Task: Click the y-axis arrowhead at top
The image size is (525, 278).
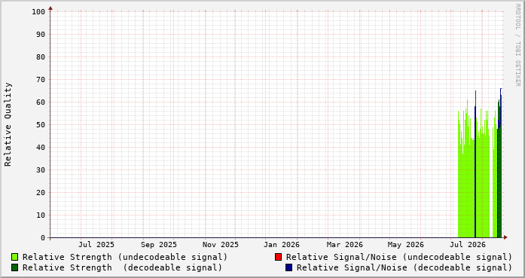Action: click(x=50, y=8)
